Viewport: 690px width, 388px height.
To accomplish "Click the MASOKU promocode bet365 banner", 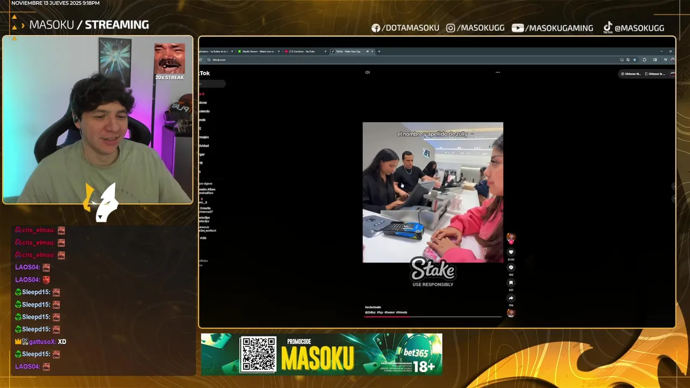I will pos(322,354).
